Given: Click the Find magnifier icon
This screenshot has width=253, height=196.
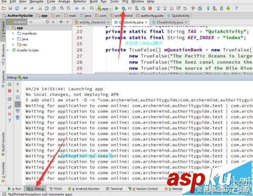Looking at the screenshot, I should (62, 8).
